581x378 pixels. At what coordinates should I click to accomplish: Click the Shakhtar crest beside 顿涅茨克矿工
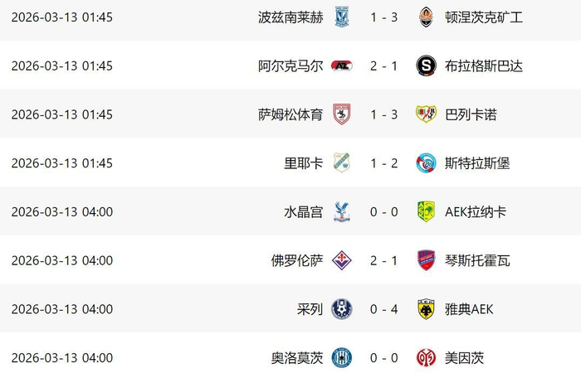(x=426, y=17)
